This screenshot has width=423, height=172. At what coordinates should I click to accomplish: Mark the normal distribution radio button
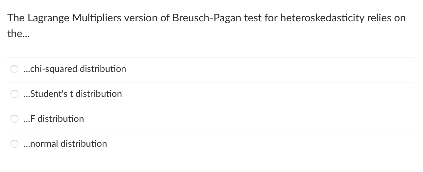point(14,144)
